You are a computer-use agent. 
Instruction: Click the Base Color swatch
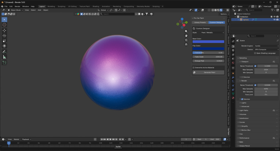[x=208, y=42]
